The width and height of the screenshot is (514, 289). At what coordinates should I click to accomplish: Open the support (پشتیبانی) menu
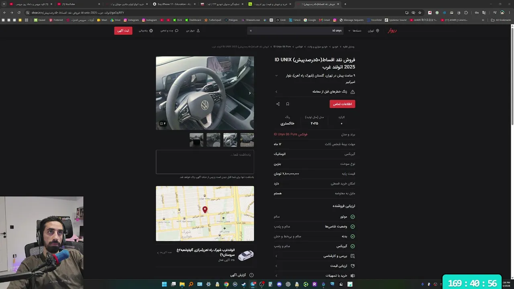click(146, 31)
